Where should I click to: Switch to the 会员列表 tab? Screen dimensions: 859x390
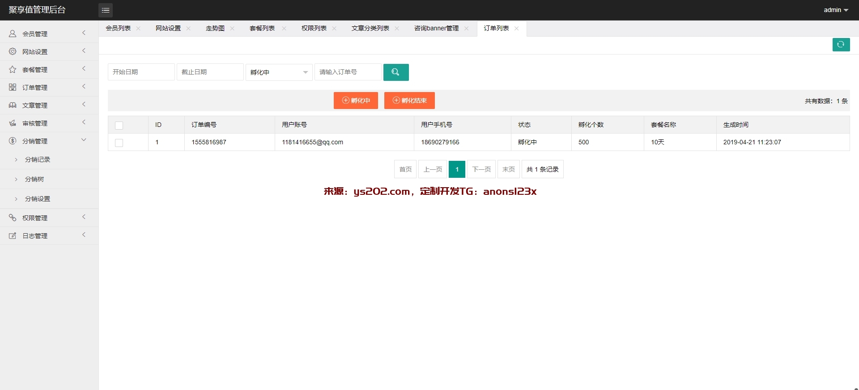pyautogui.click(x=118, y=29)
